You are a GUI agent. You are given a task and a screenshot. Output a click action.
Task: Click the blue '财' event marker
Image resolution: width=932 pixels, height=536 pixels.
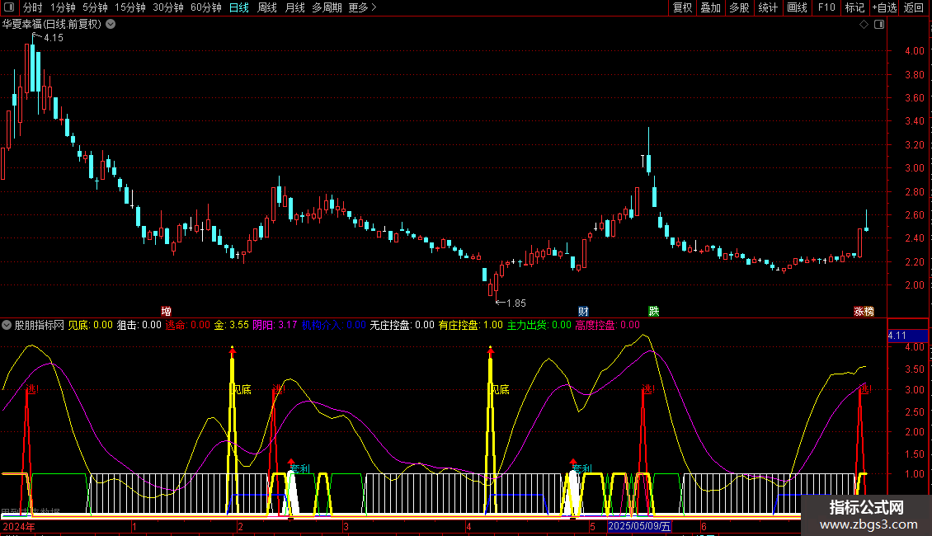[x=583, y=312]
